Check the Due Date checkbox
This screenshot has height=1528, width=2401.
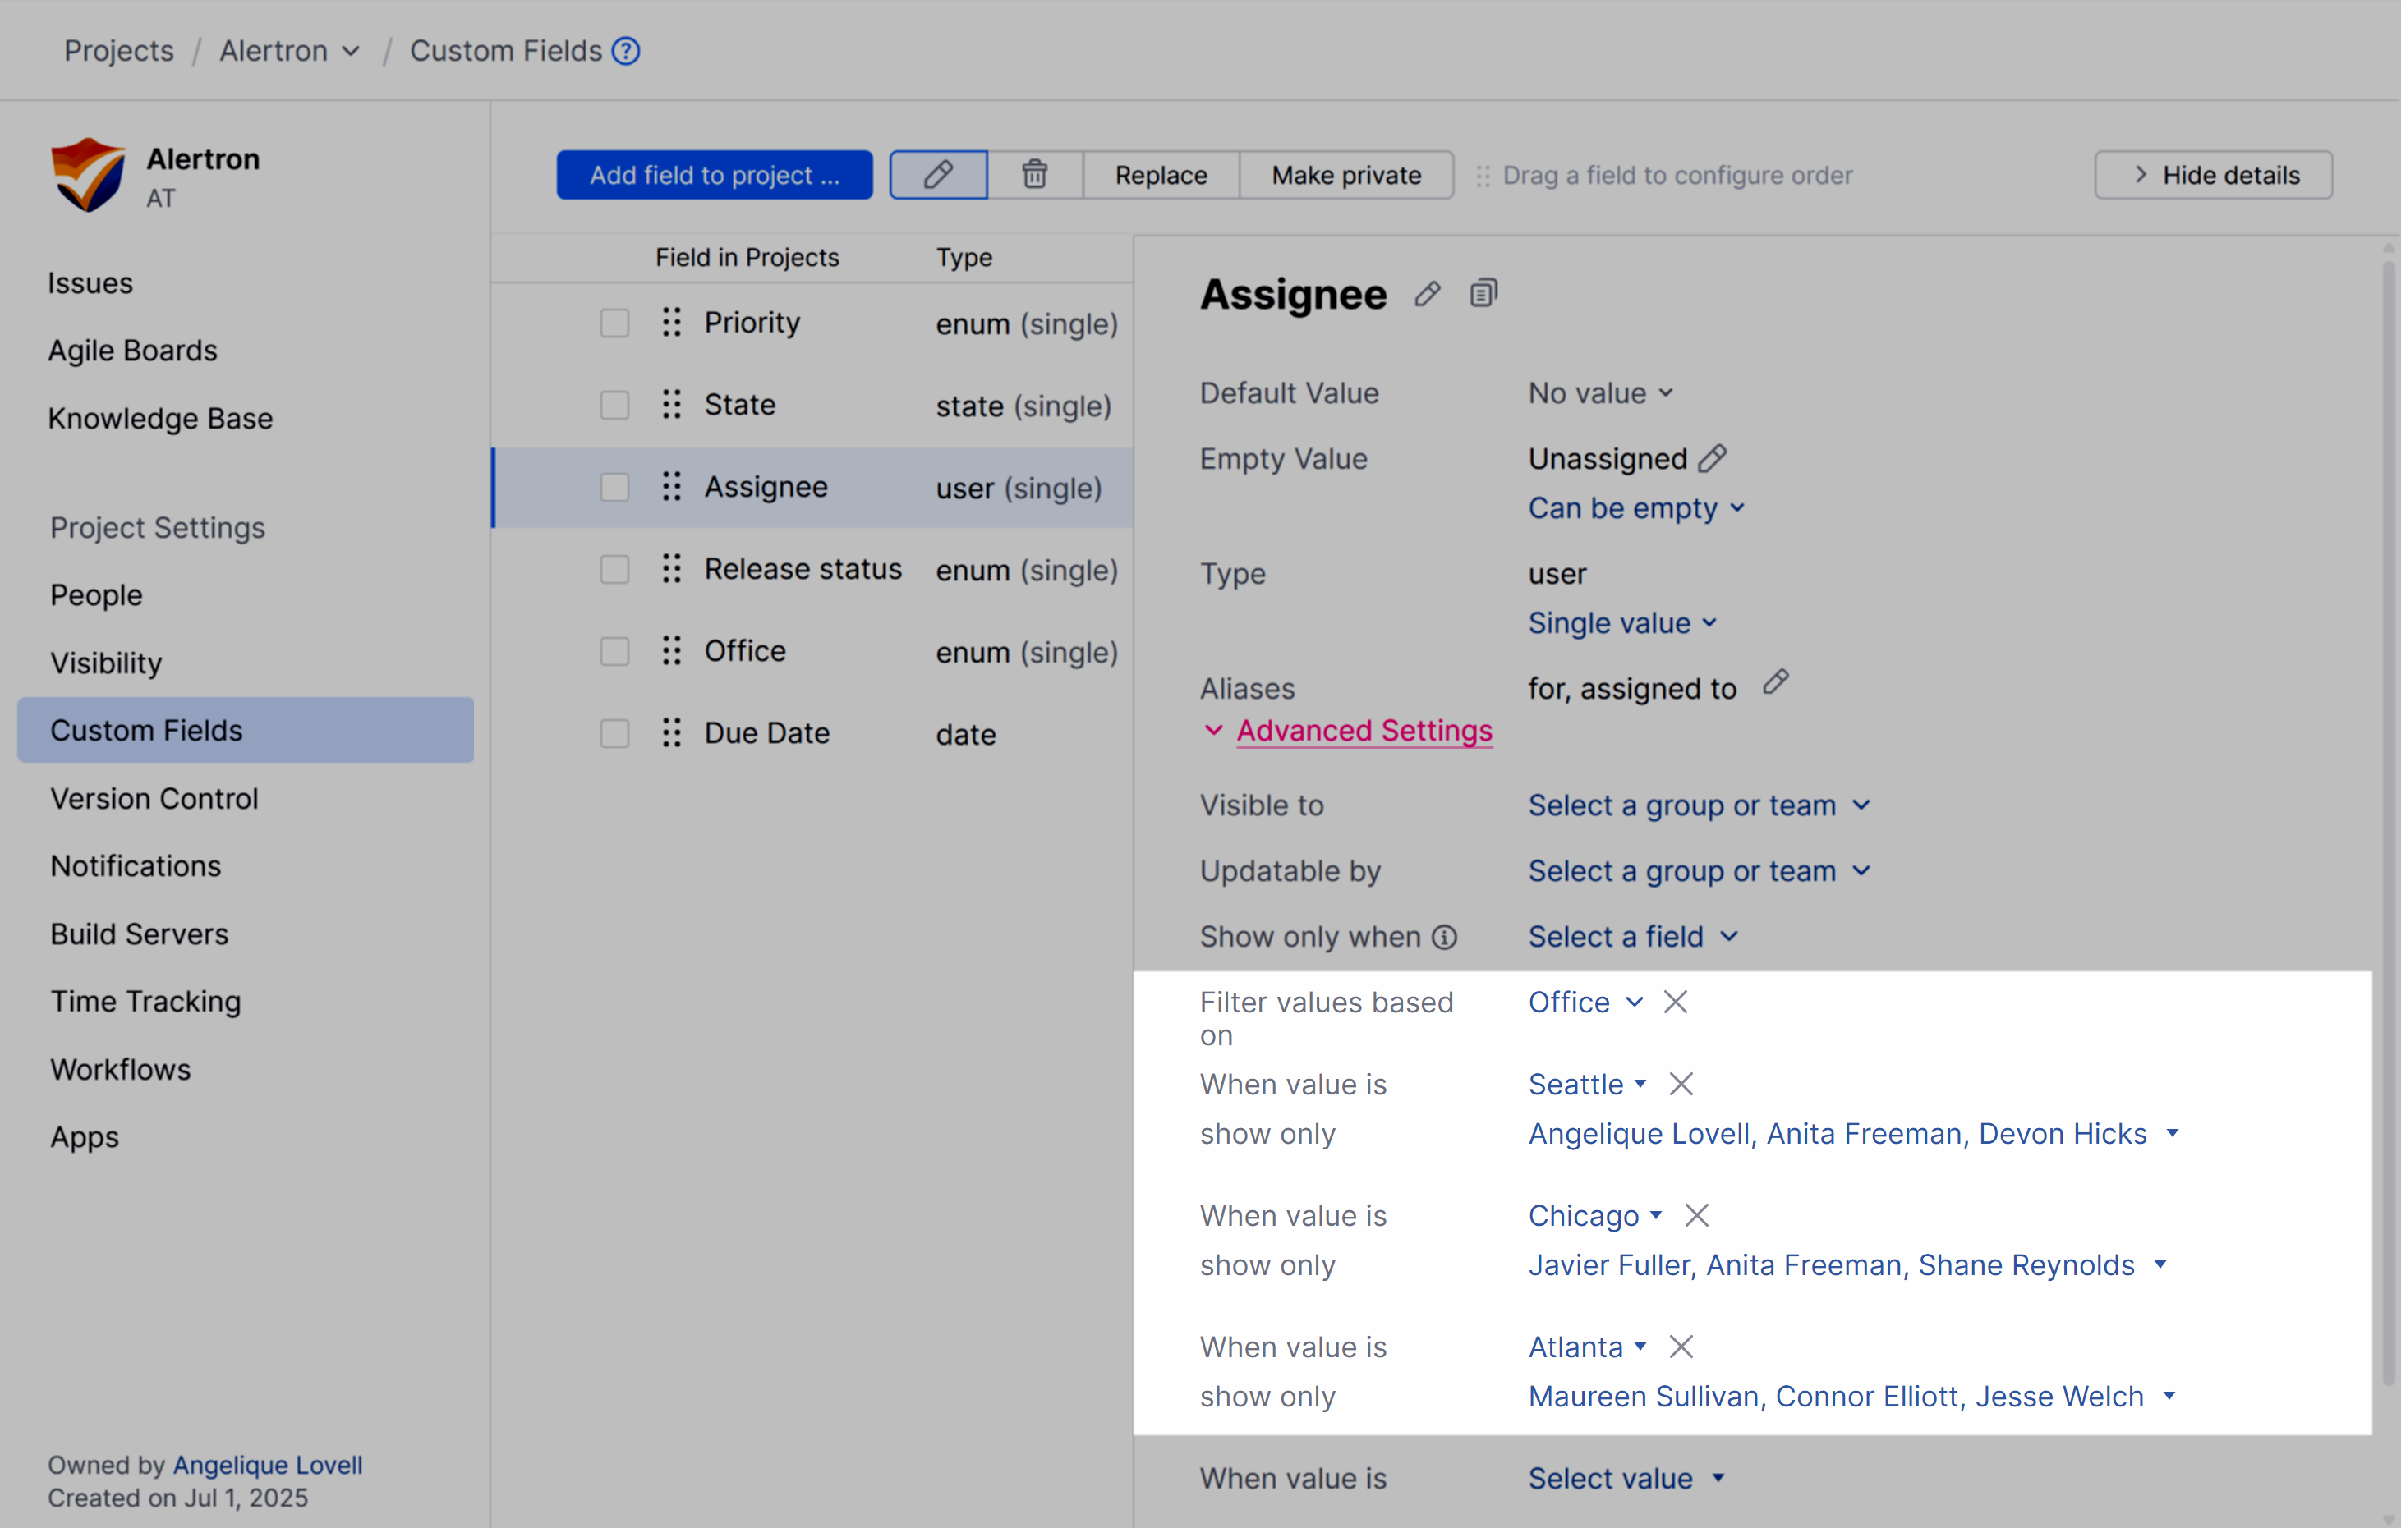614,732
